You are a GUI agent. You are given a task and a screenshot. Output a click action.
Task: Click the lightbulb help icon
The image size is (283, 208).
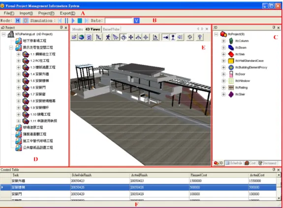[200, 37]
